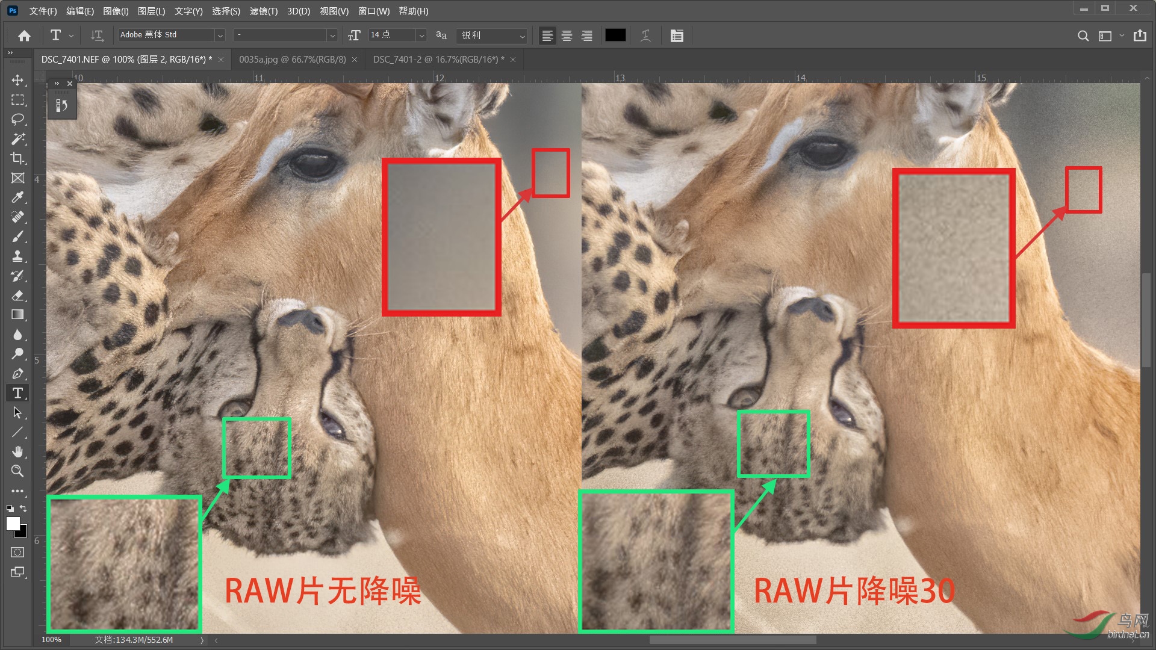
Task: Toggle text orientation button
Action: click(x=97, y=36)
